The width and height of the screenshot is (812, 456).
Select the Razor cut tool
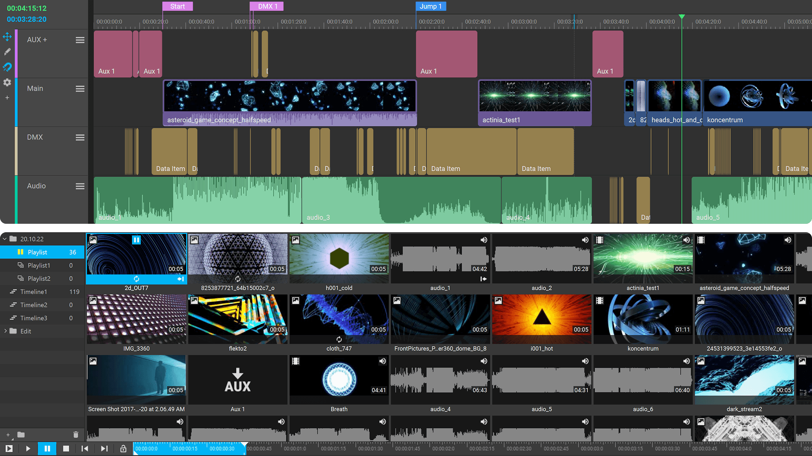tap(7, 52)
